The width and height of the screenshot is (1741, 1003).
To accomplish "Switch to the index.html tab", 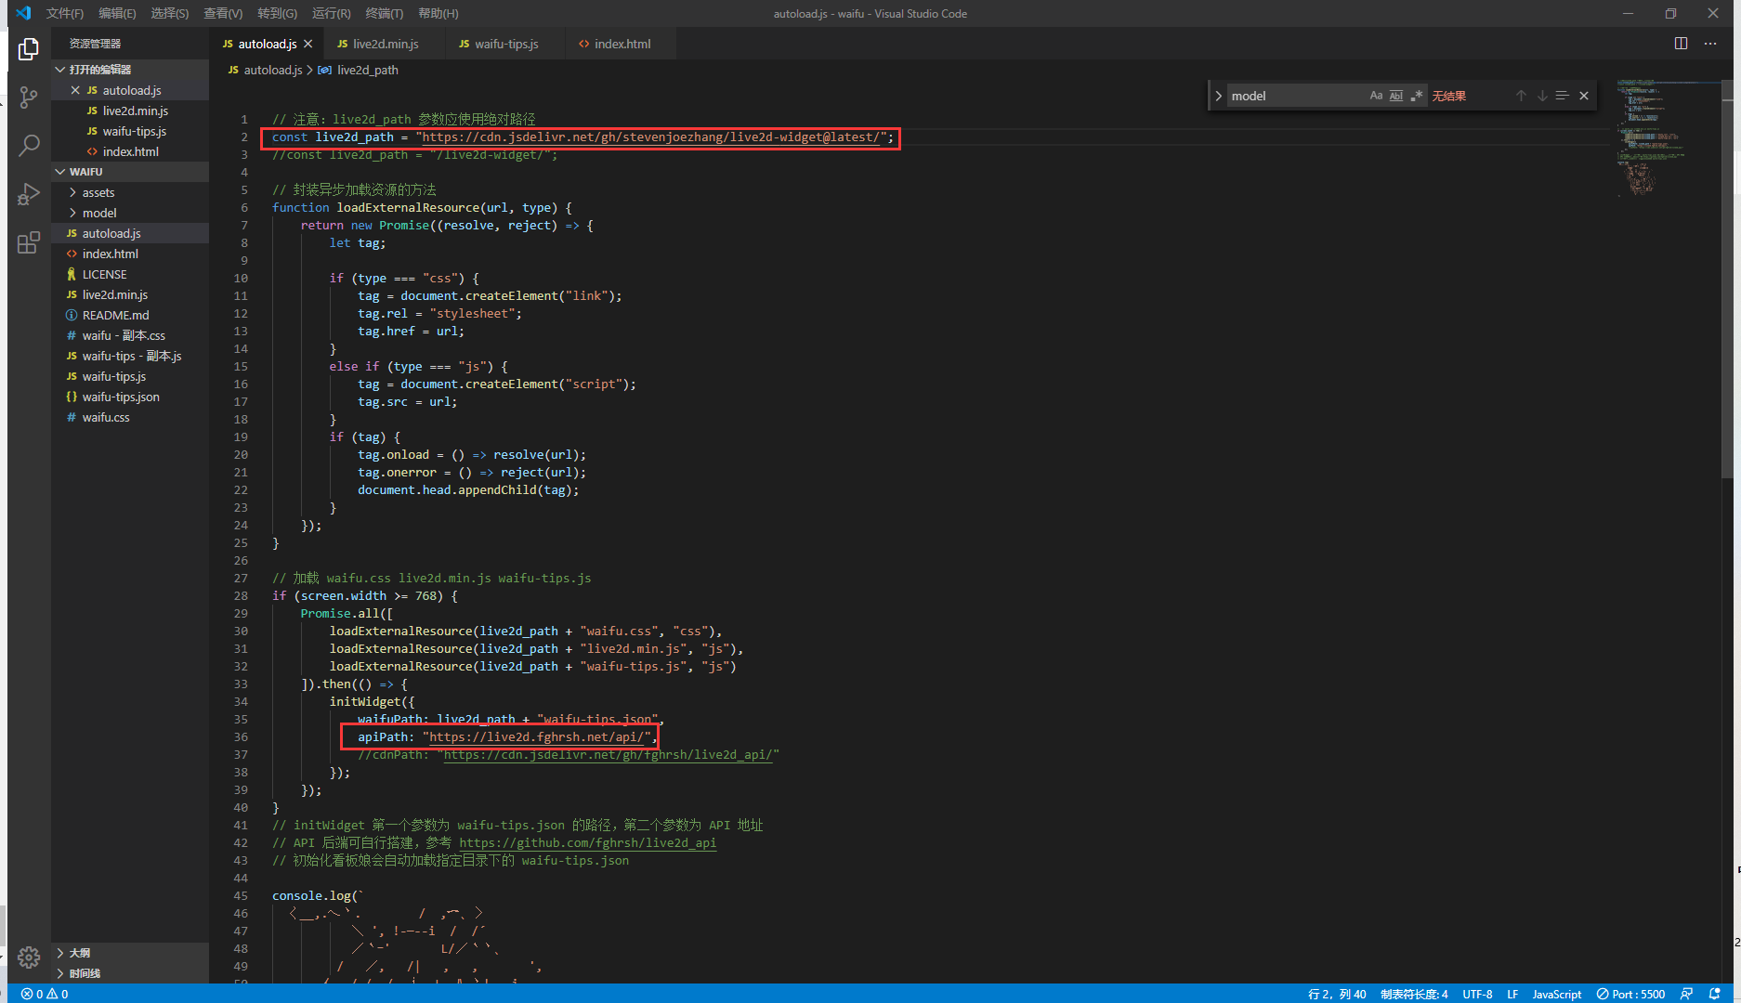I will click(614, 44).
